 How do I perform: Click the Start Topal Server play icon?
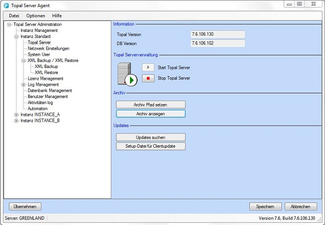coord(148,67)
